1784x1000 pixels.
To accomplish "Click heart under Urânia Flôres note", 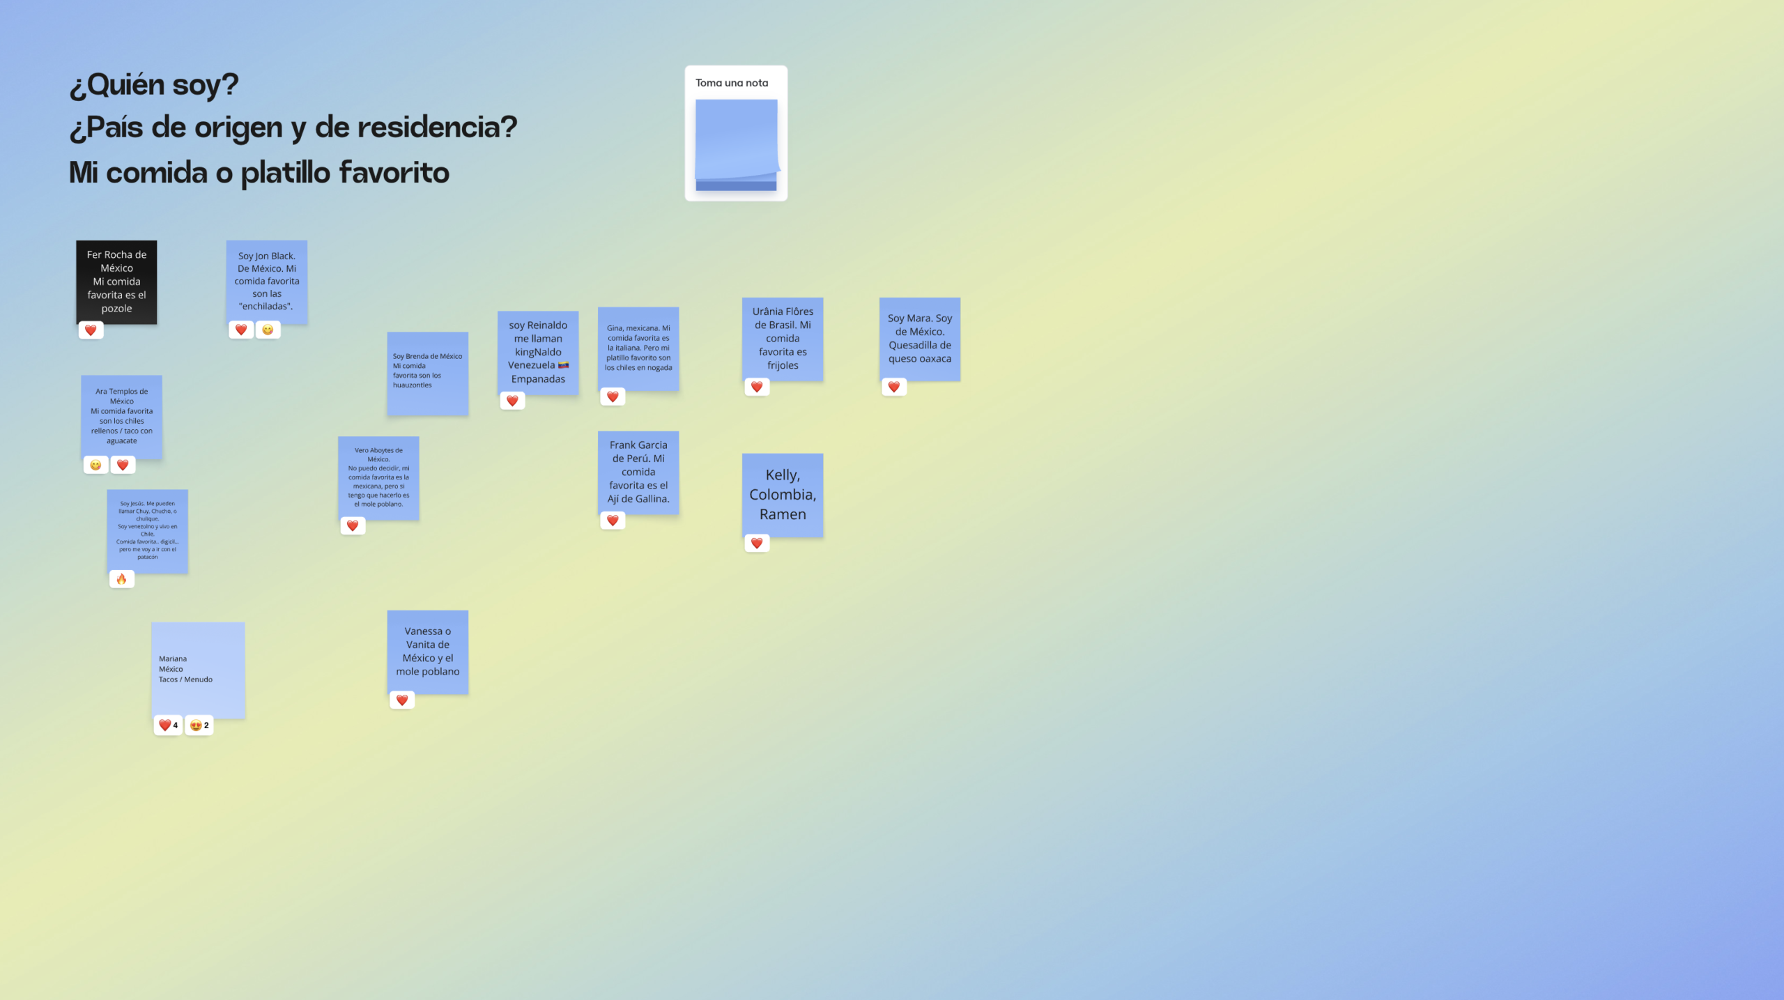I will pyautogui.click(x=757, y=387).
